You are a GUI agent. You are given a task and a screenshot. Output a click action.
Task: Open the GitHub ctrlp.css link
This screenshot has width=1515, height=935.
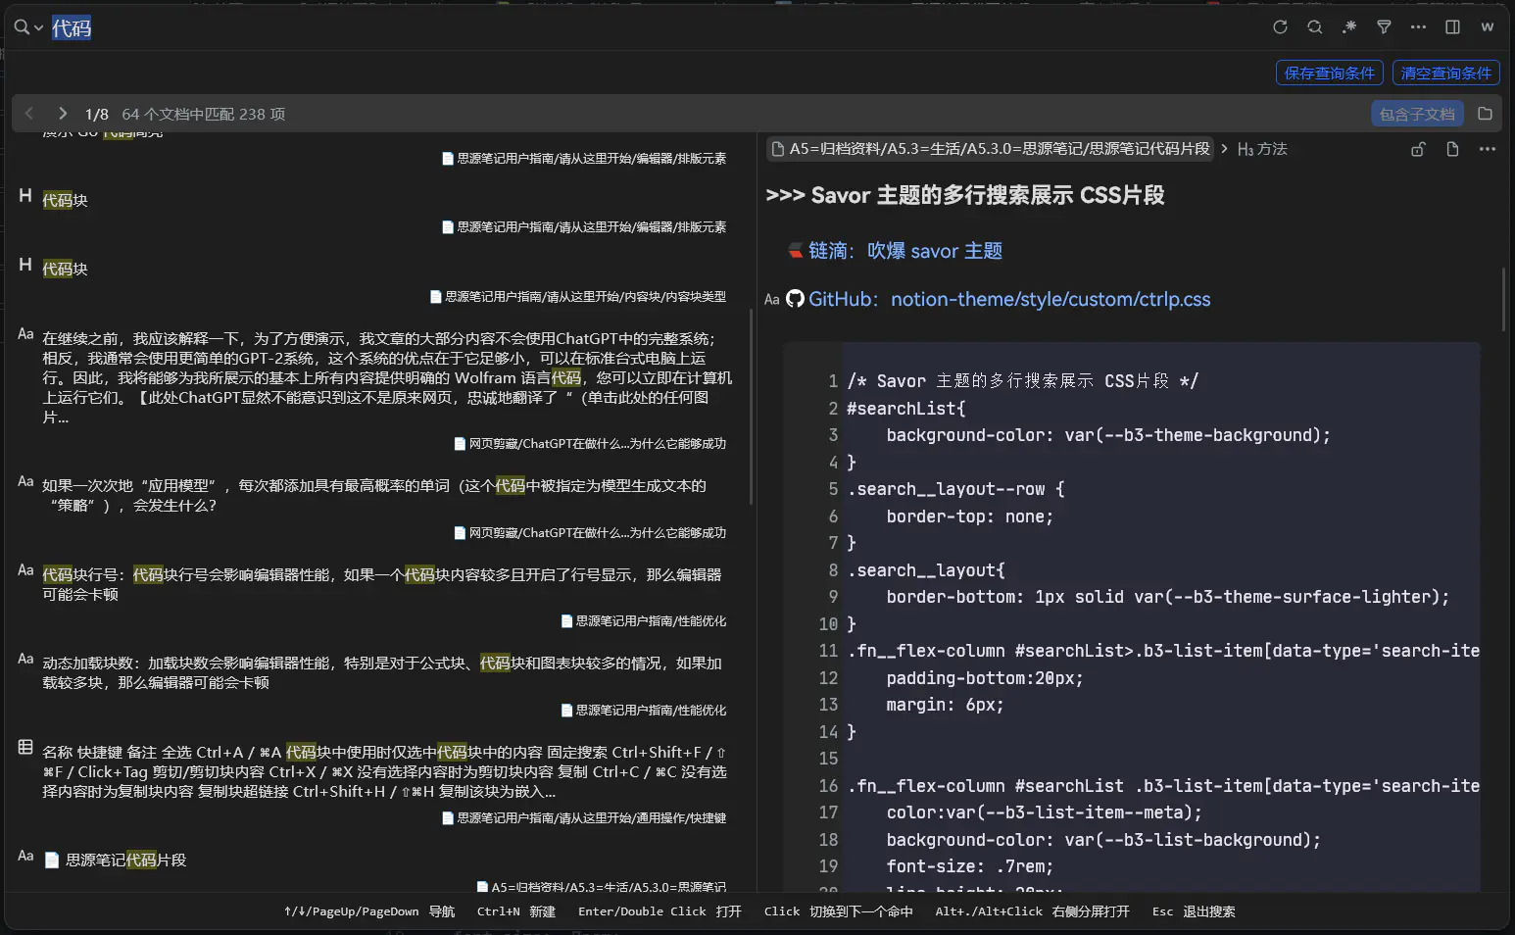[1050, 299]
